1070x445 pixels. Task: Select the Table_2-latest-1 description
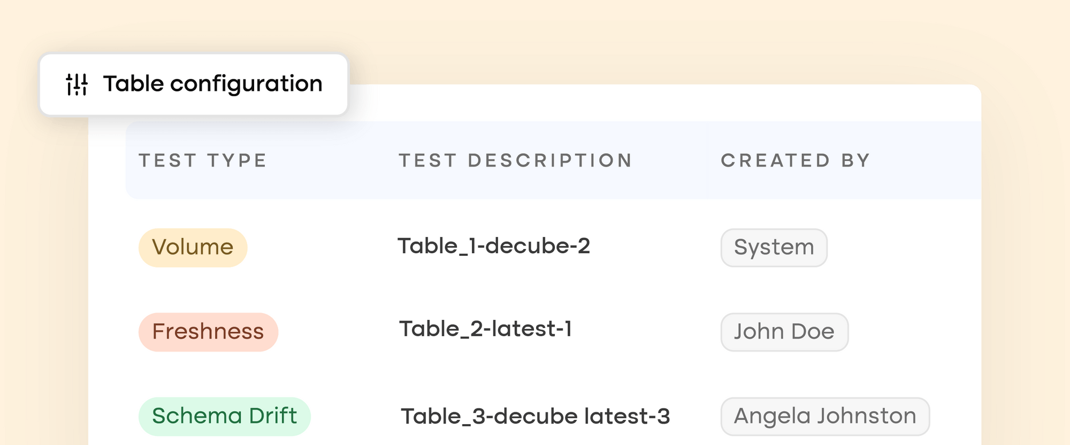(x=486, y=329)
